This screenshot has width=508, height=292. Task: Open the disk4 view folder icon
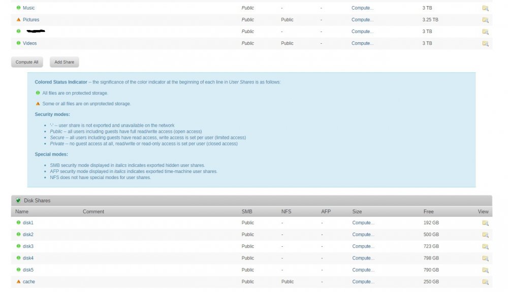pos(485,258)
